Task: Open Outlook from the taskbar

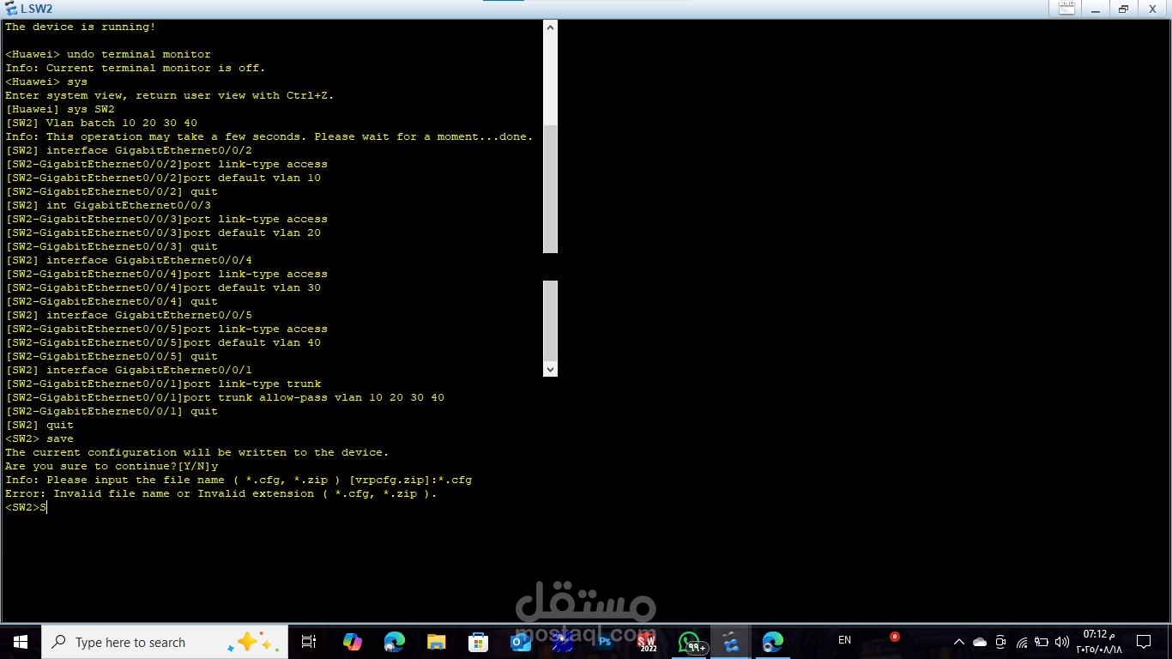Action: point(520,642)
